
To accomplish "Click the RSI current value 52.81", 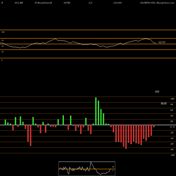I will pyautogui.click(x=162, y=42).
